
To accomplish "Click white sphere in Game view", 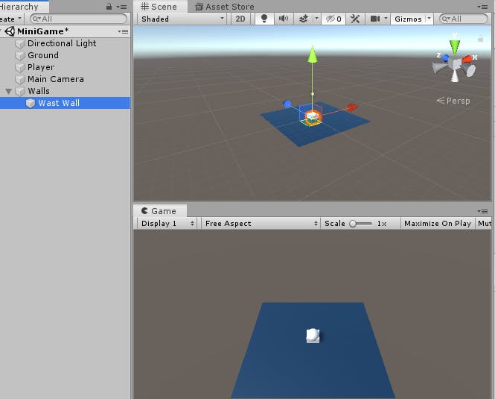I will [x=313, y=334].
